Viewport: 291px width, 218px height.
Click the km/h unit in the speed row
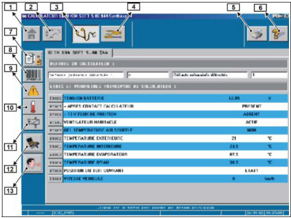270,179
